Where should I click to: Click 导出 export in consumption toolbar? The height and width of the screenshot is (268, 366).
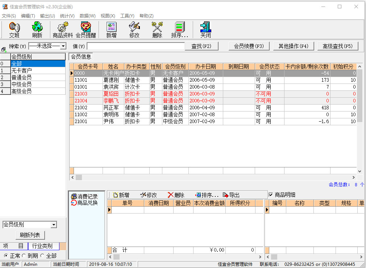click(x=231, y=195)
